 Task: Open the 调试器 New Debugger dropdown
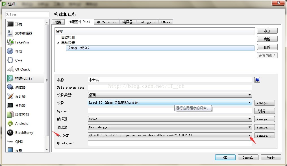170,127
